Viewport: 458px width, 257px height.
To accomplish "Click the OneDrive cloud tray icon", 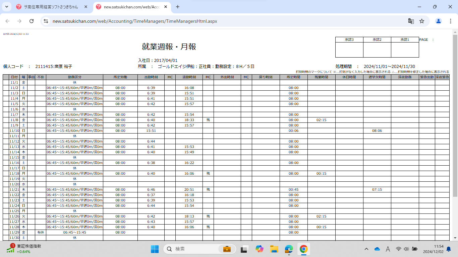I will click(x=377, y=249).
